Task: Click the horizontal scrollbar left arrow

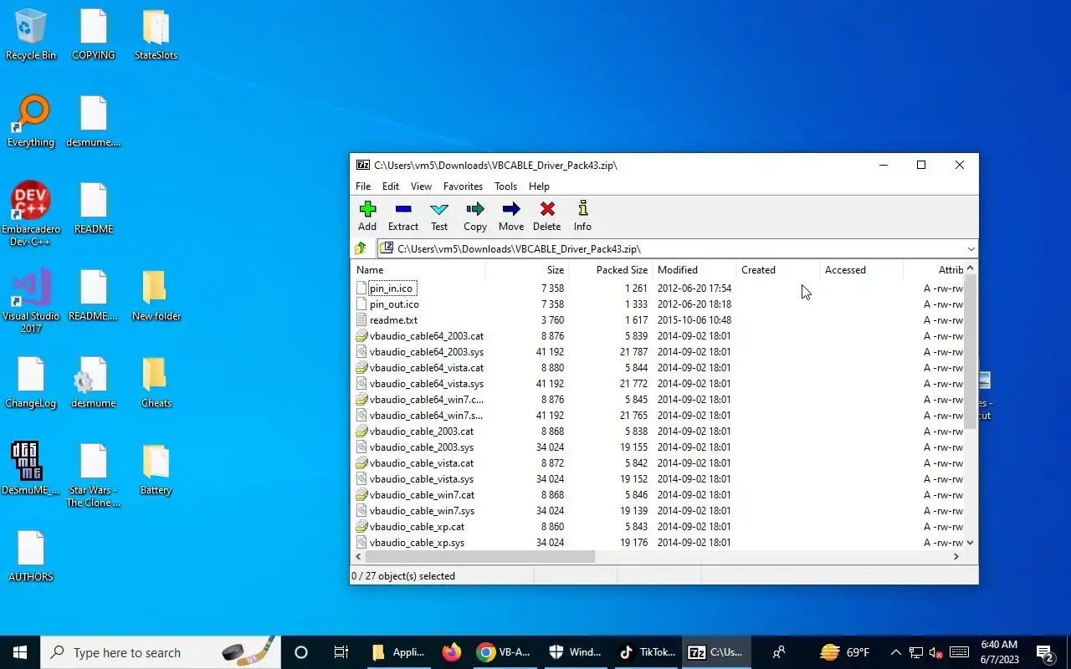Action: (x=359, y=556)
